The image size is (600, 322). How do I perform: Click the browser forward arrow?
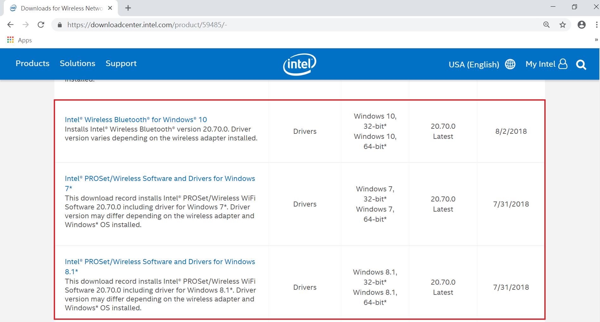tap(26, 25)
